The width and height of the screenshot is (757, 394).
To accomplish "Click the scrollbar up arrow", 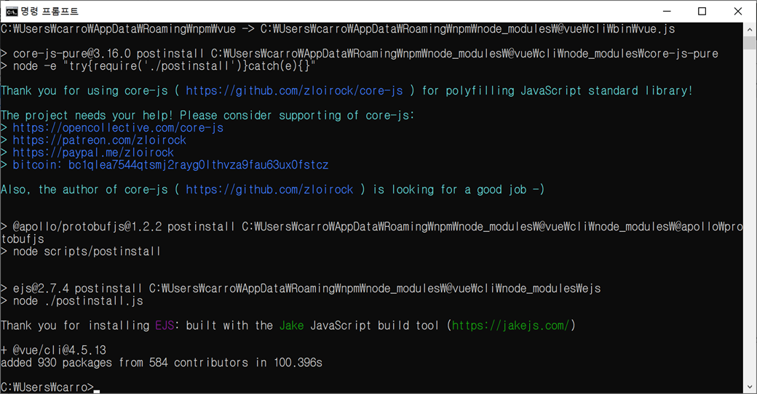I will (x=750, y=29).
